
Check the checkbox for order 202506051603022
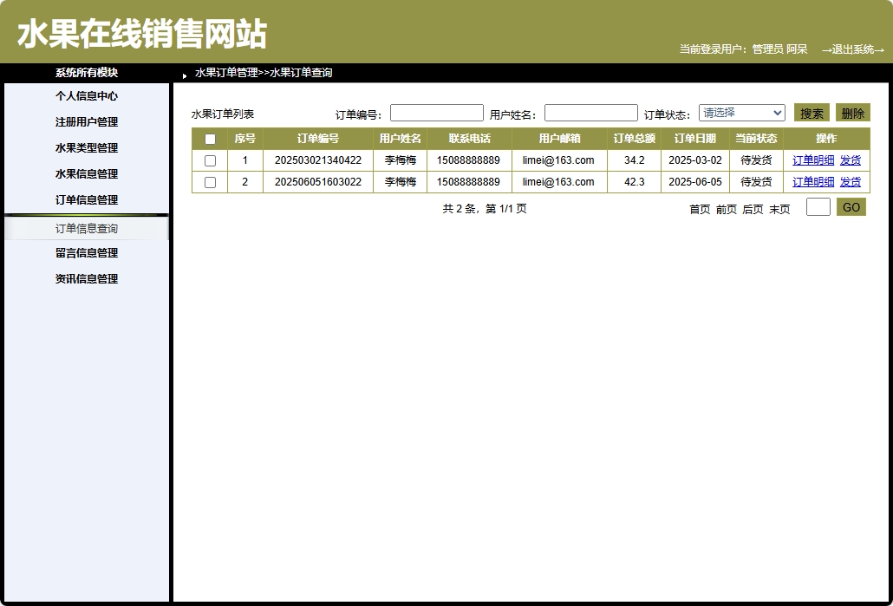209,181
